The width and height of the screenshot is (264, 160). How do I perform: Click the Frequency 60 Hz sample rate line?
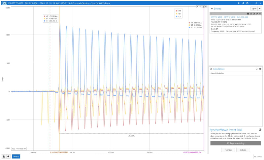point(233,31)
